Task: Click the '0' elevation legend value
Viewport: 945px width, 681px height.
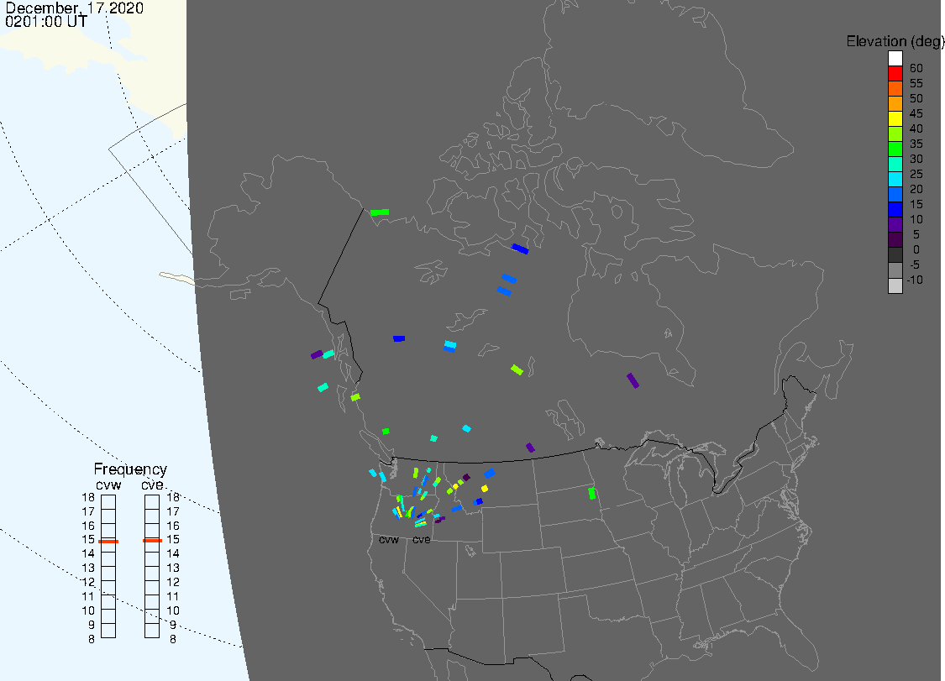Action: (x=916, y=249)
